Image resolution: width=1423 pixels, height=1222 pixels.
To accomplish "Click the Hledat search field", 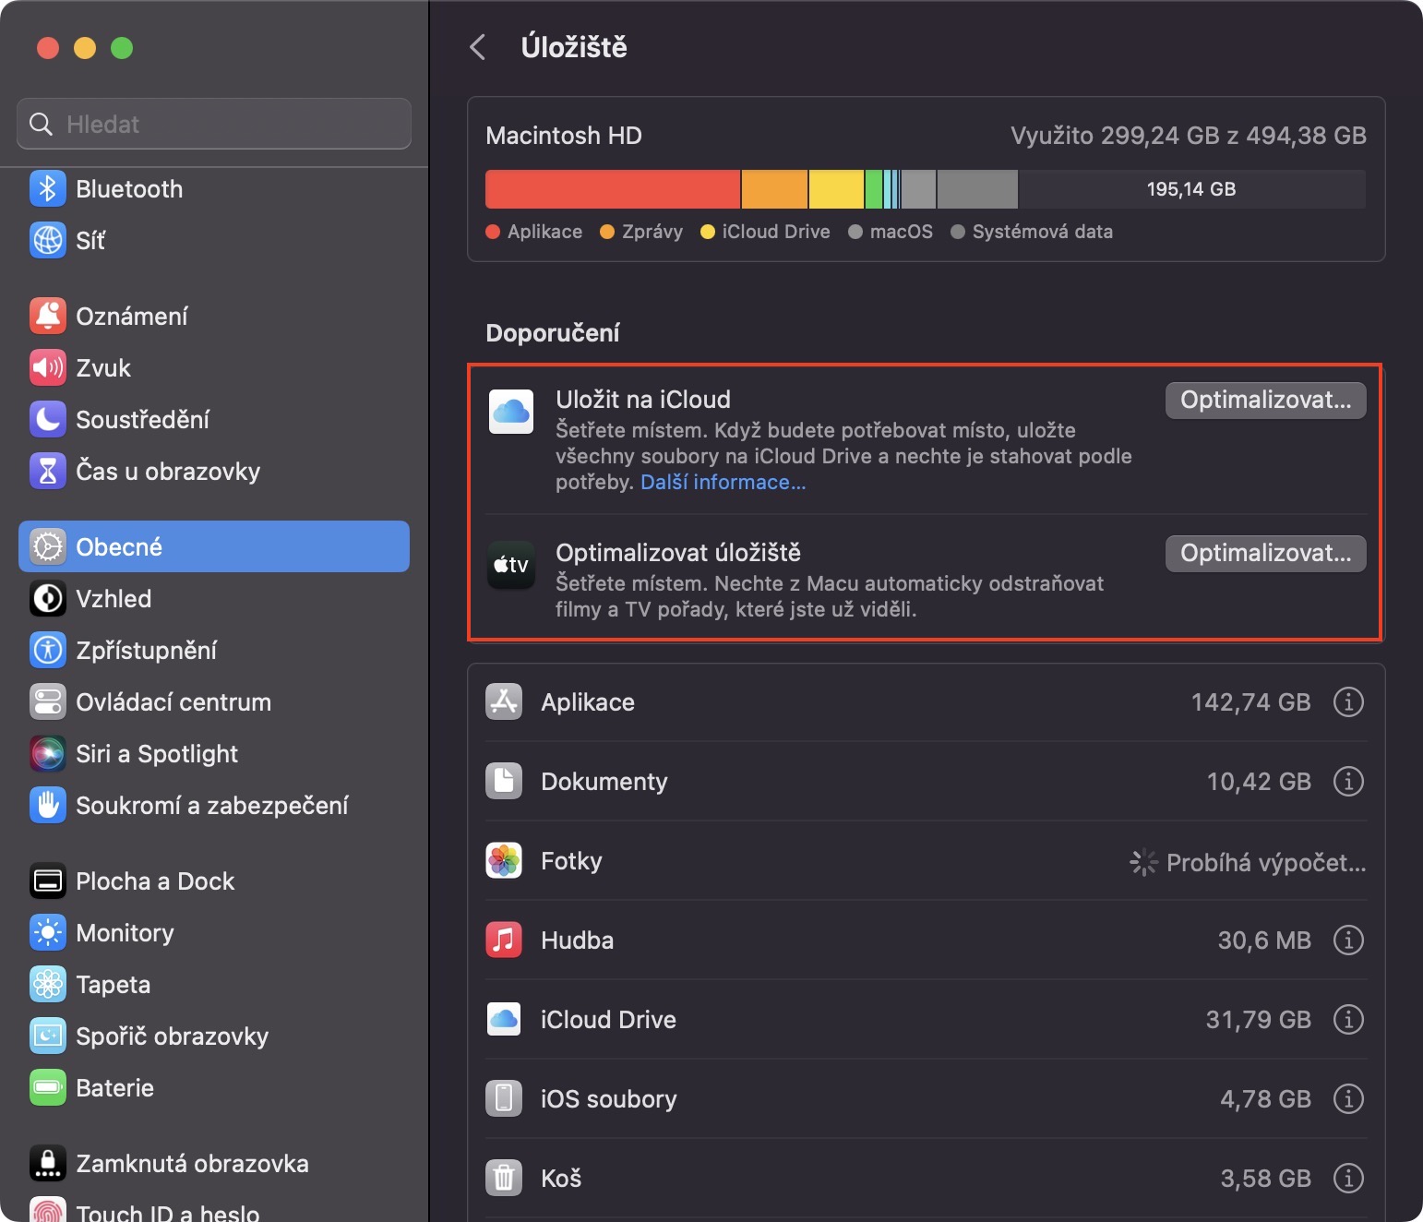I will coord(214,124).
